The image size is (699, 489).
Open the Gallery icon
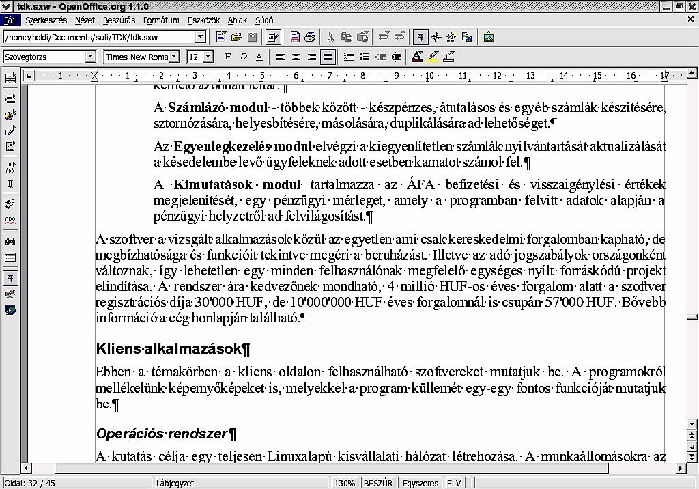point(489,37)
